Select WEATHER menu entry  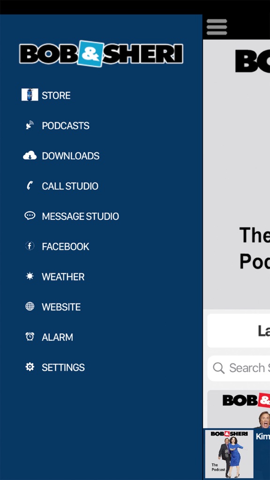pos(63,277)
